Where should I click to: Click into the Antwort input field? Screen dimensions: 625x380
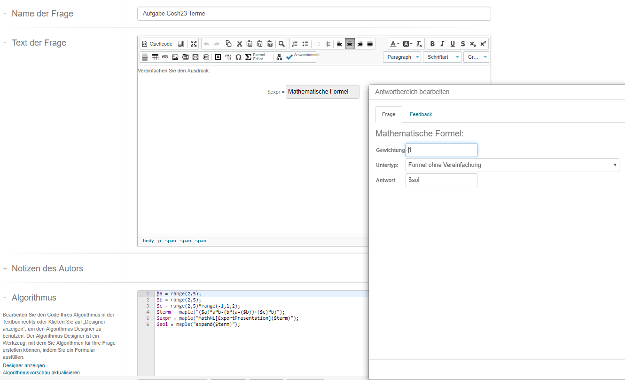pos(441,180)
